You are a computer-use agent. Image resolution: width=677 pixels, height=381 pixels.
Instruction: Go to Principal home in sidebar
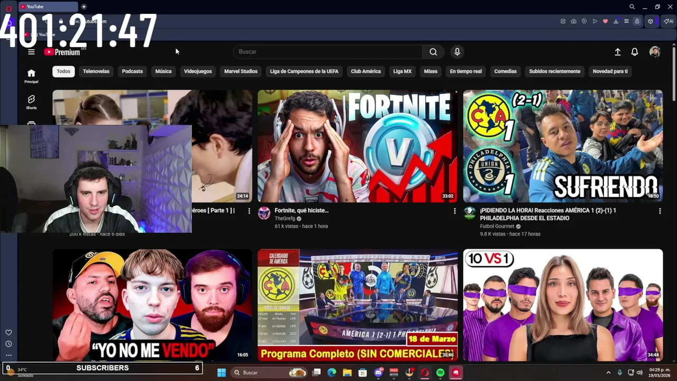click(31, 76)
